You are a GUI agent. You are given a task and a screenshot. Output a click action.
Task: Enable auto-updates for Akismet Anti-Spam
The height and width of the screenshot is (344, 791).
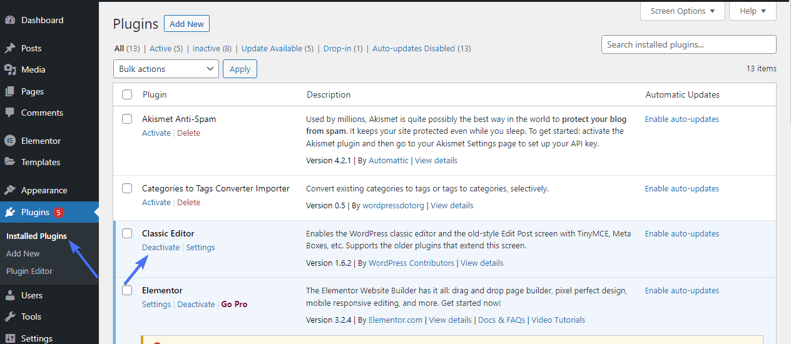(x=682, y=119)
